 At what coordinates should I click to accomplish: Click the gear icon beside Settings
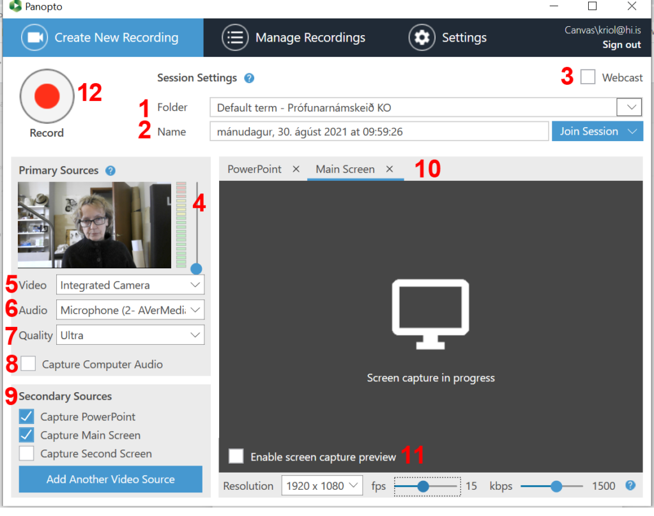pos(422,38)
